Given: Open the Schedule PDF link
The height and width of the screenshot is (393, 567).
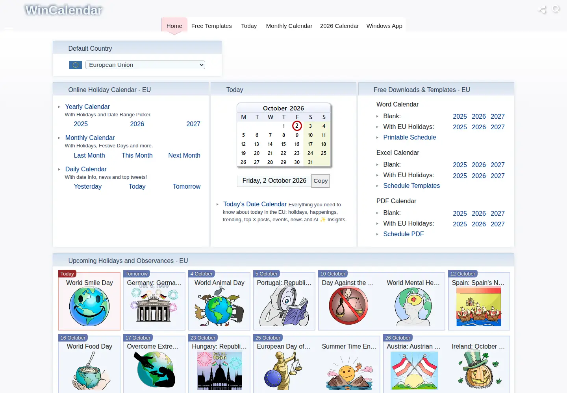Looking at the screenshot, I should 404,234.
